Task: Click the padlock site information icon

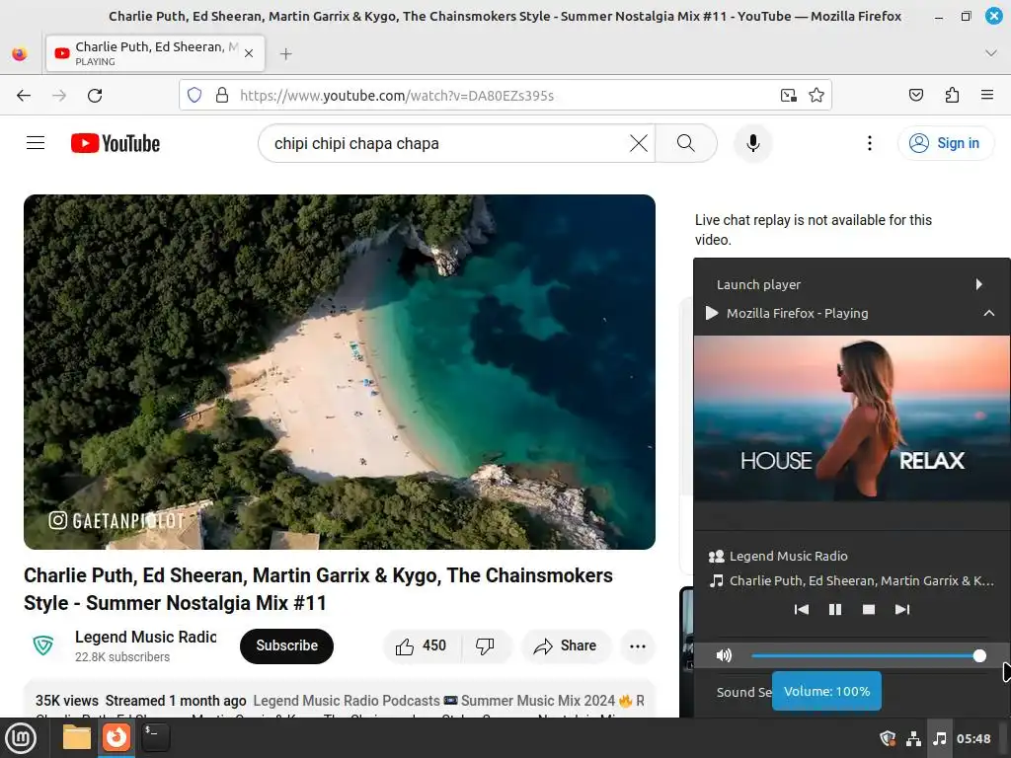Action: [x=222, y=96]
